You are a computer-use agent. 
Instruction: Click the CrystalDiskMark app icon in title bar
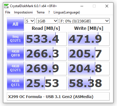(x=6, y=6)
